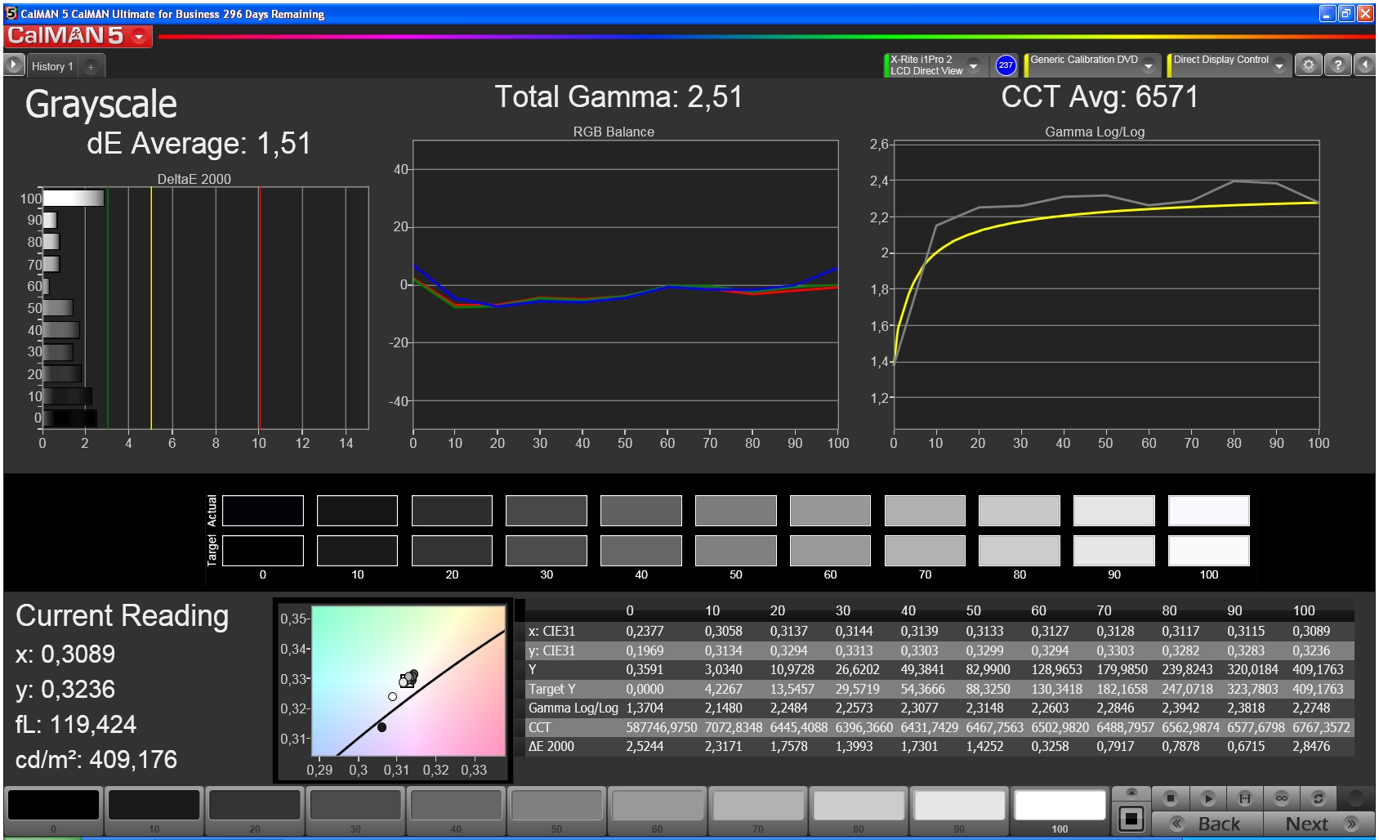Screen dimensions: 1379x840
Task: Select the 50 percent gray pattern swatch
Action: [x=556, y=805]
